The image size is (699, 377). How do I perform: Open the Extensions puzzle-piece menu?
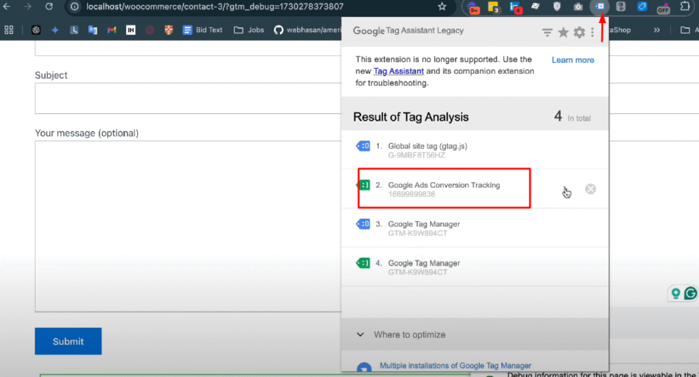(685, 7)
